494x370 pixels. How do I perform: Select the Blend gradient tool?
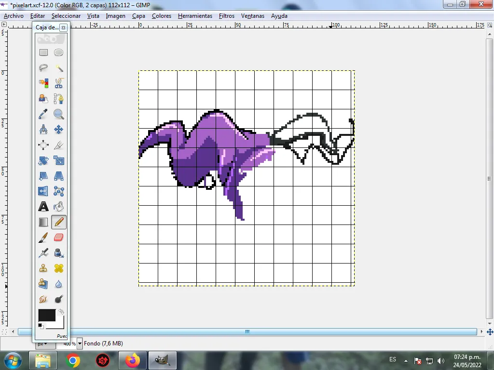click(43, 222)
